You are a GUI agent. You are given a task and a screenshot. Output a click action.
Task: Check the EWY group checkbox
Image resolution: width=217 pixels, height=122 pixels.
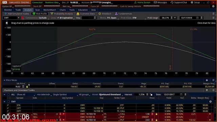click(x=8, y=102)
